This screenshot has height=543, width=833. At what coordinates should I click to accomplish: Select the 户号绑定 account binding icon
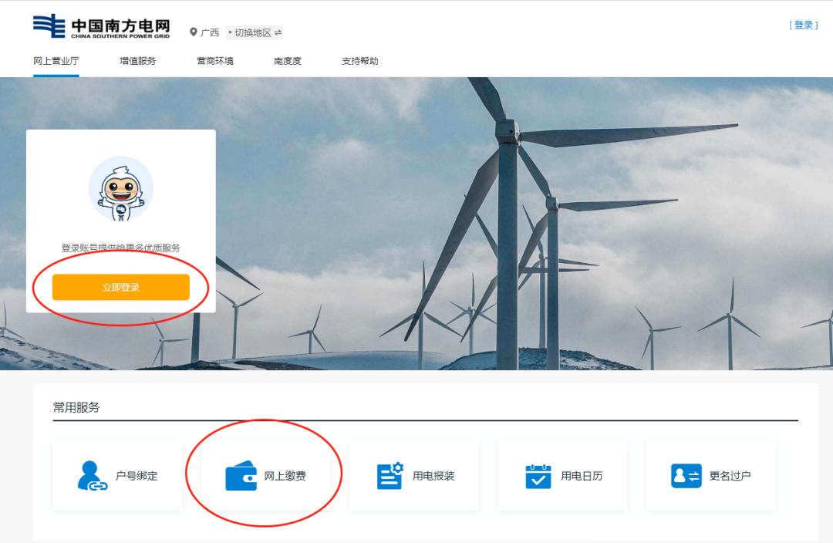[x=89, y=475]
